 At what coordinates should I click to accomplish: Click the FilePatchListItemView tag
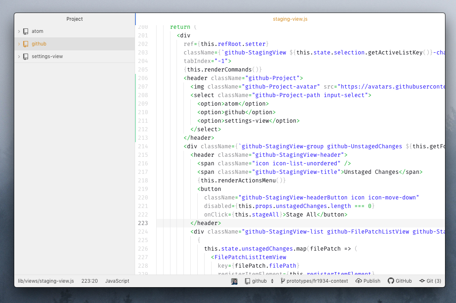(x=249, y=258)
